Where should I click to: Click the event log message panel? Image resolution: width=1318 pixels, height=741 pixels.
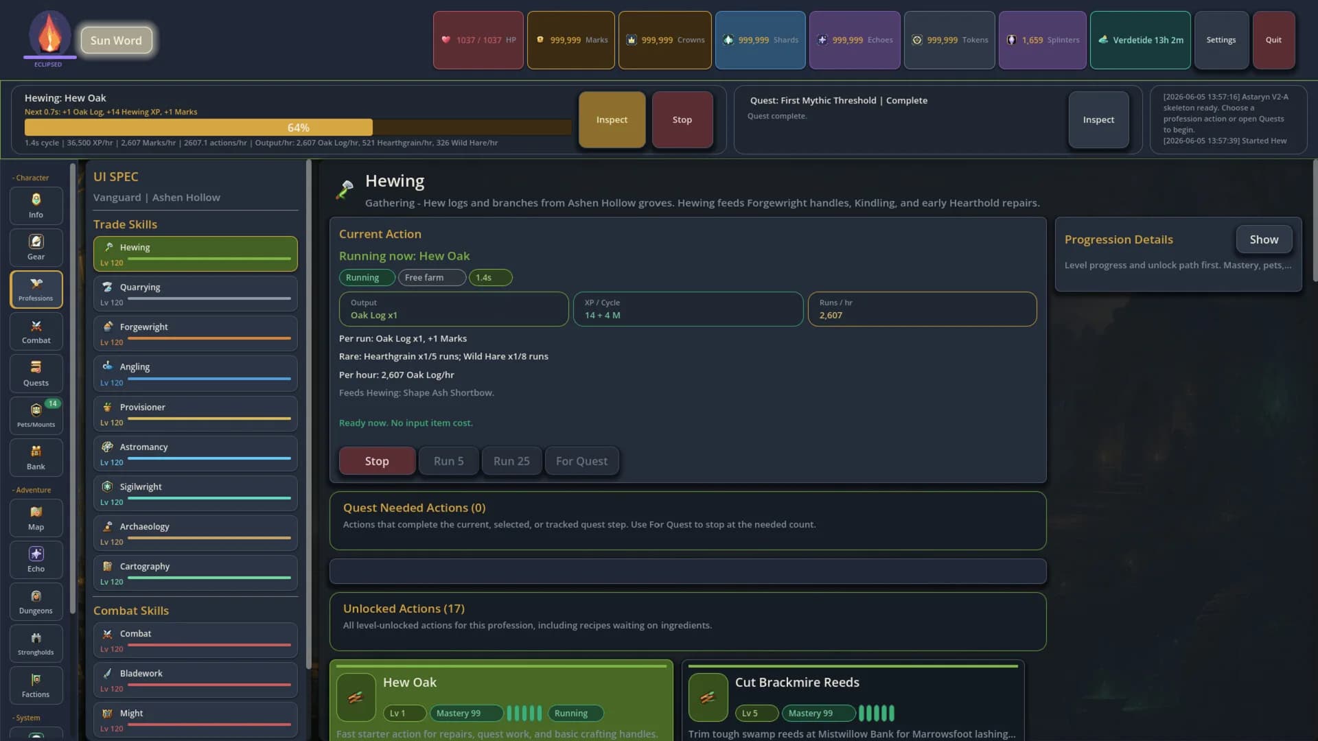click(1228, 119)
